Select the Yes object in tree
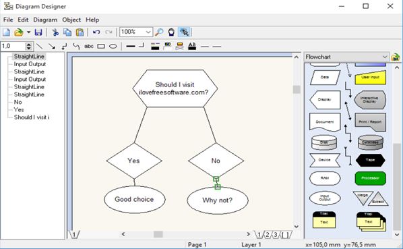The image size is (403, 249). tap(19, 110)
